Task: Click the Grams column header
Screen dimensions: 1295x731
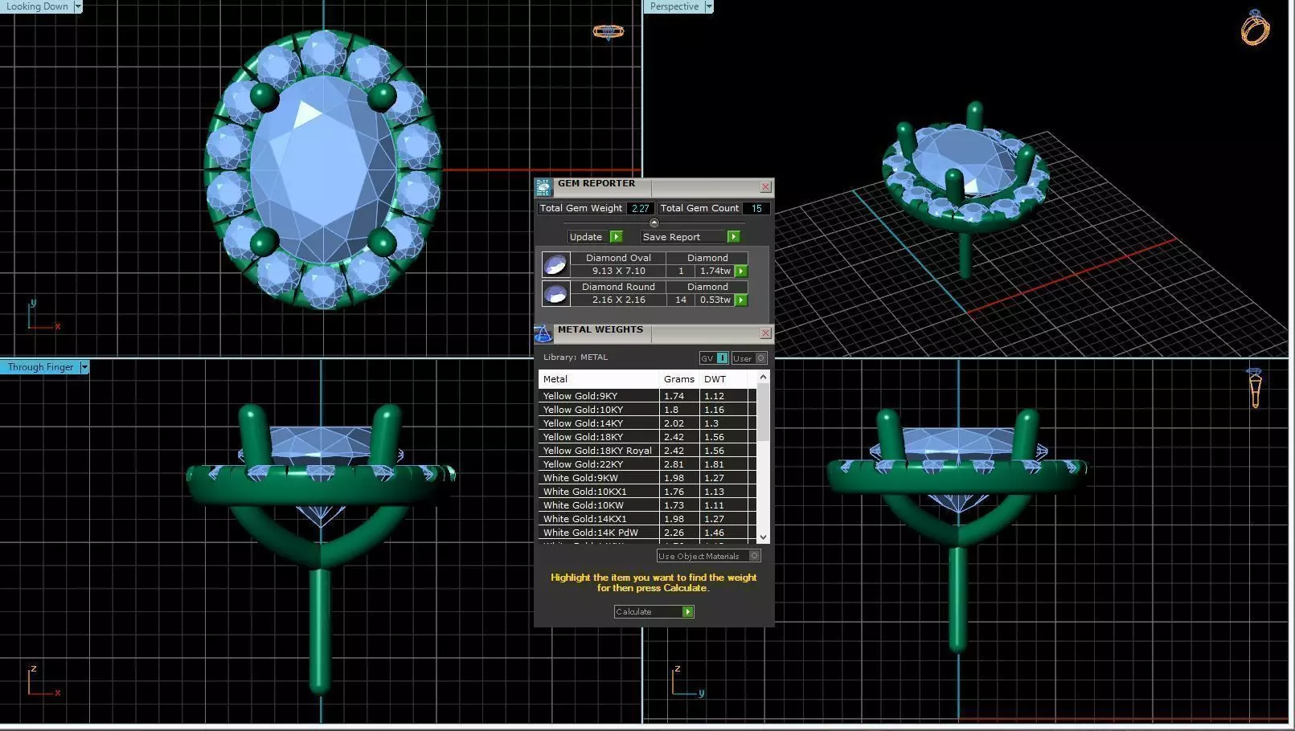Action: tap(679, 379)
